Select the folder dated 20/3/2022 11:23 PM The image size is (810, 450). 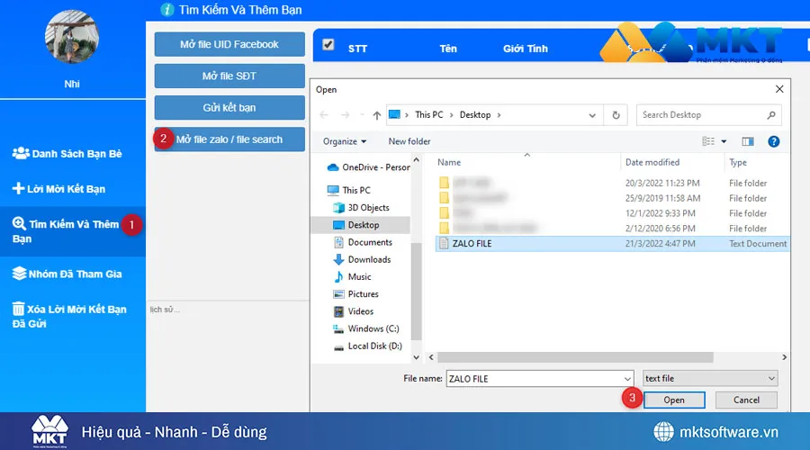[x=613, y=183]
